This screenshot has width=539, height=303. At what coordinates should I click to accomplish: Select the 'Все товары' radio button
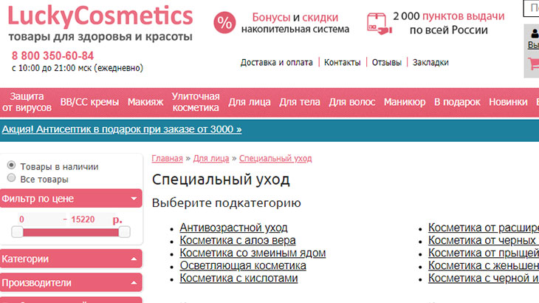tap(11, 178)
